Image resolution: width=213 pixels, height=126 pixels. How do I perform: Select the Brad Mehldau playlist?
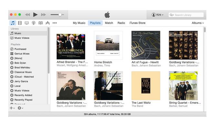point(28,68)
